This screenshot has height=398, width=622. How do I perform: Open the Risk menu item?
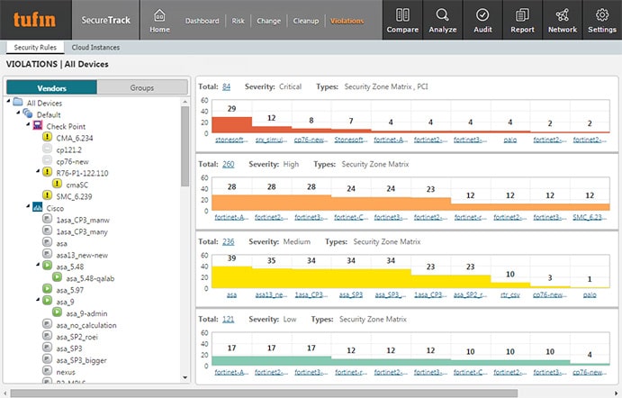click(238, 21)
